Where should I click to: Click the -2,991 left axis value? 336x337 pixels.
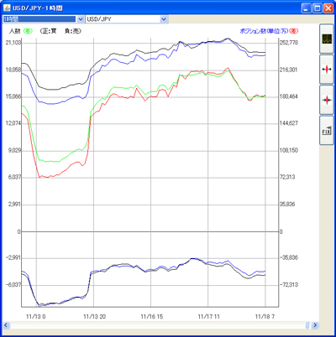click(13, 257)
